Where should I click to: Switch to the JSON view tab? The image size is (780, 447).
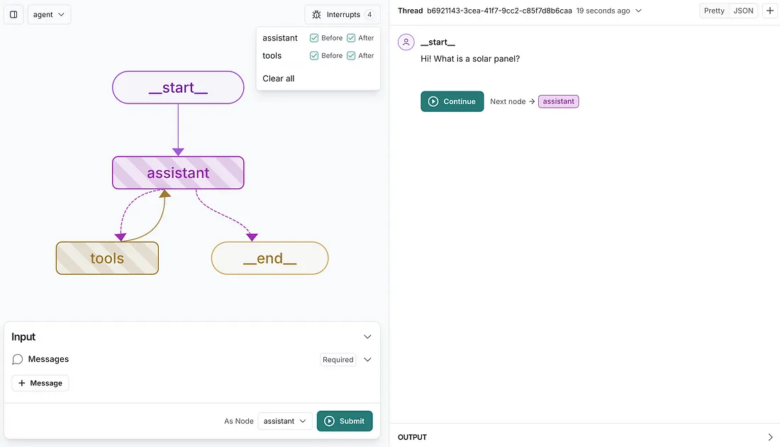[742, 11]
